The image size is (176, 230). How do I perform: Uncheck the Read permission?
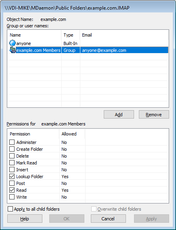click(12, 190)
